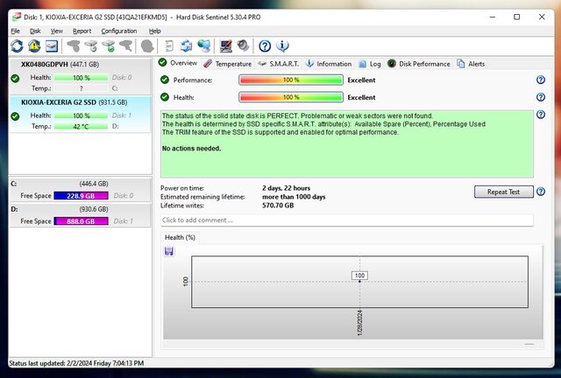Select the XK0480GDPVH disk in list

tap(49, 65)
